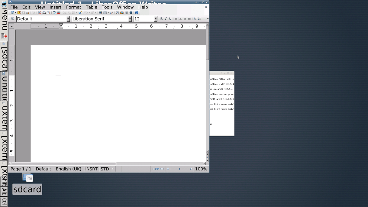The image size is (368, 207).
Task: Click the Clone Formatting paintbrush icon
Action: (80, 13)
